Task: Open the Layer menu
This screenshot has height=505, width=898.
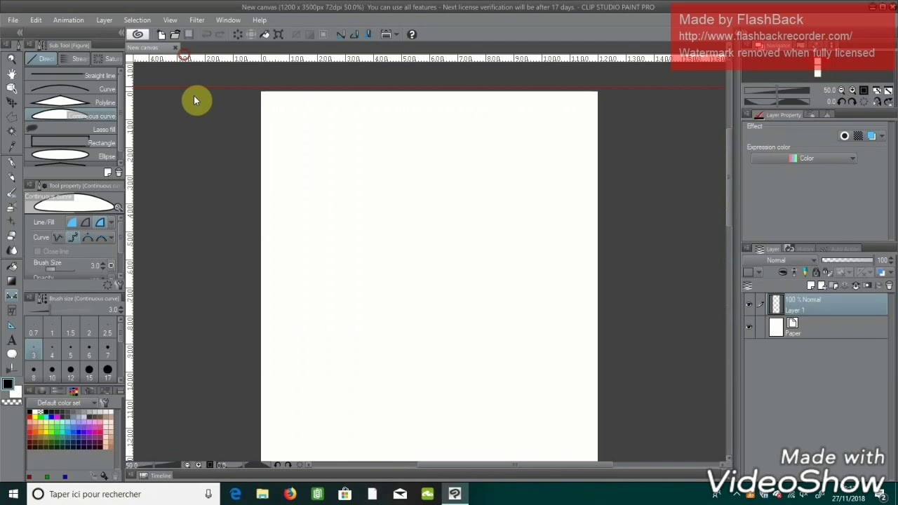Action: [x=104, y=20]
